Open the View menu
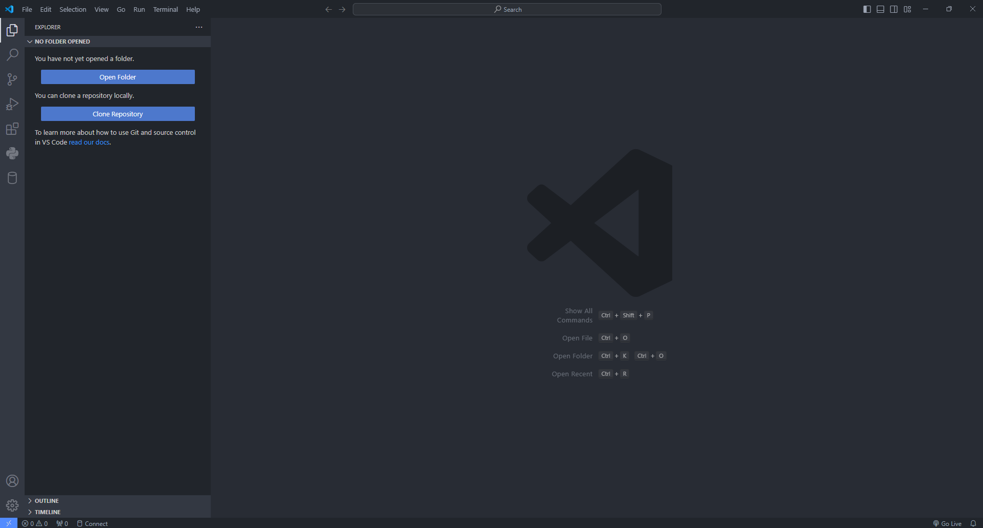The image size is (983, 528). click(x=102, y=9)
